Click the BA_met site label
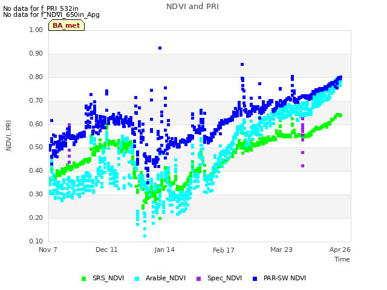 (67, 25)
